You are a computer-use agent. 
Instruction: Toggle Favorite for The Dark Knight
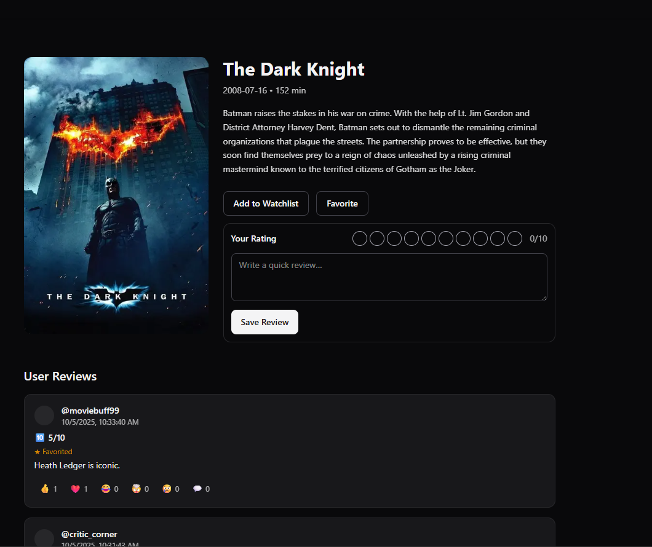(x=342, y=203)
